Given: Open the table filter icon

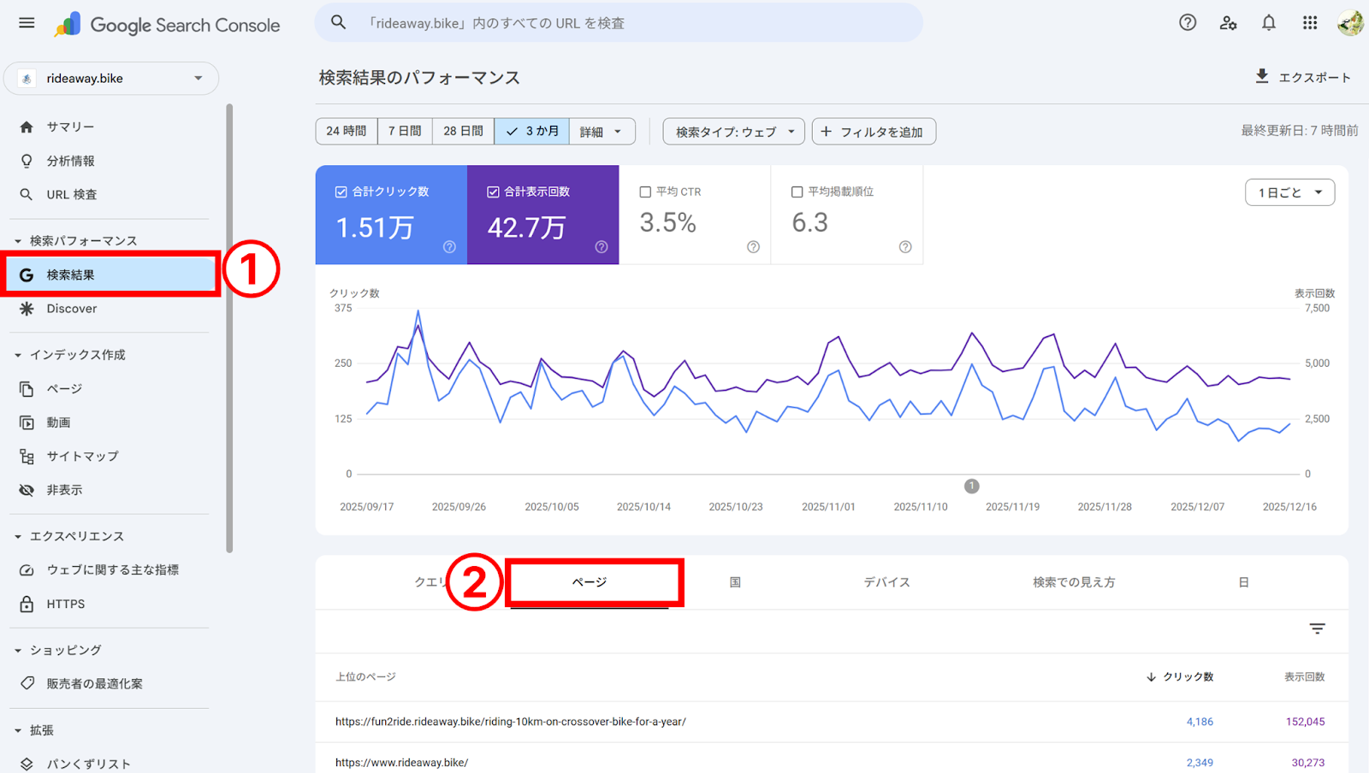Looking at the screenshot, I should (1316, 628).
